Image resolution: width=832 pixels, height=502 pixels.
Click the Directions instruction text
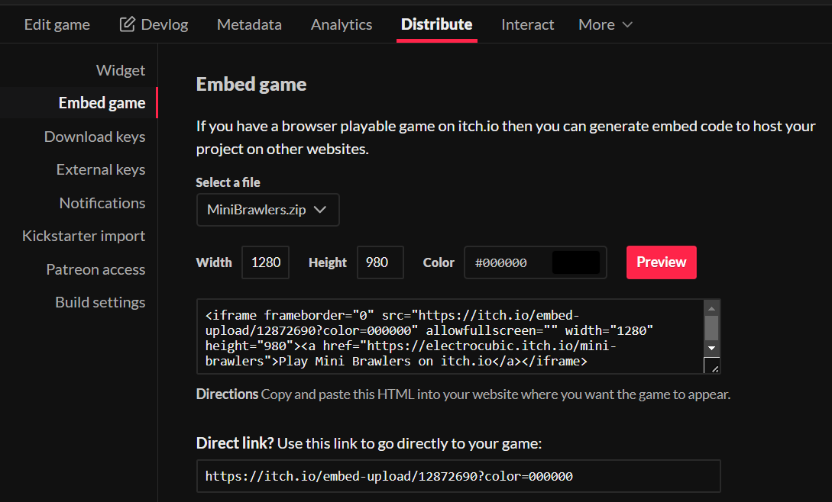pos(463,394)
